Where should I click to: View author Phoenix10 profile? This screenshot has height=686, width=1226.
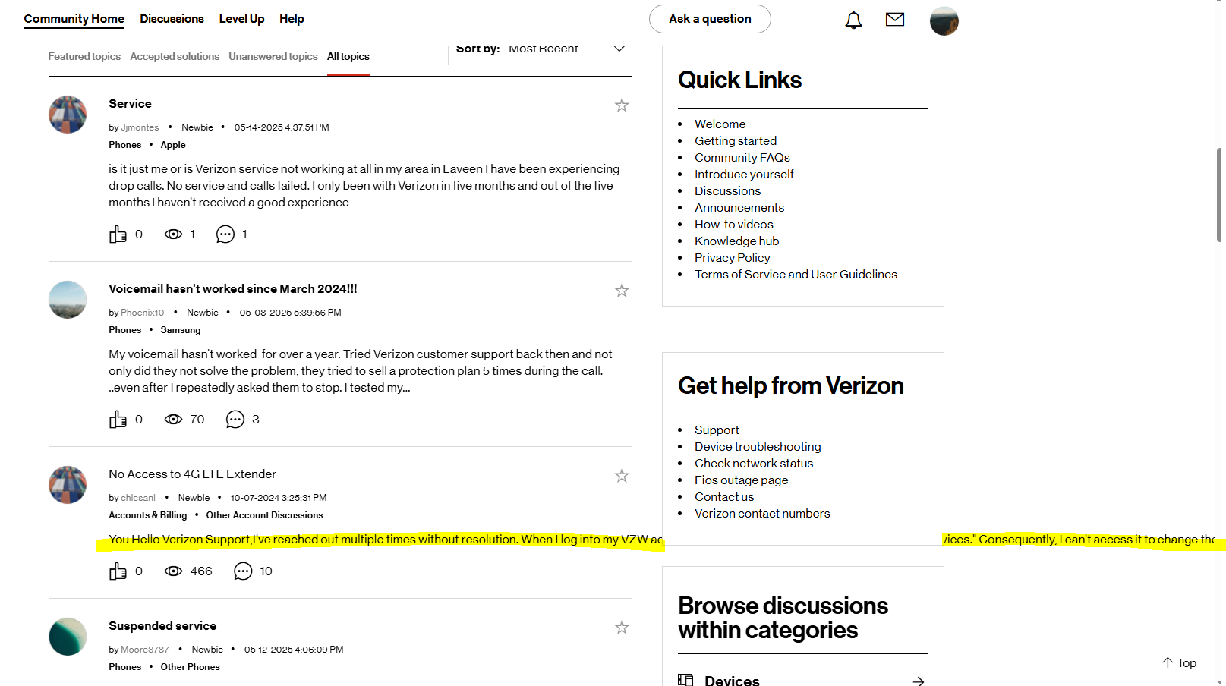(142, 313)
